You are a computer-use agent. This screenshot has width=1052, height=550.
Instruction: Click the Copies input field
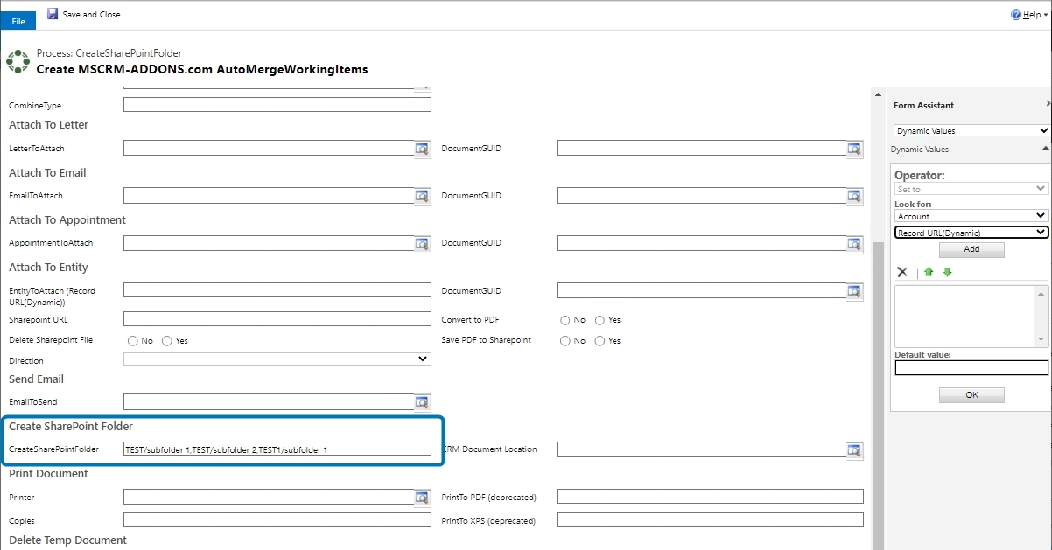point(277,520)
